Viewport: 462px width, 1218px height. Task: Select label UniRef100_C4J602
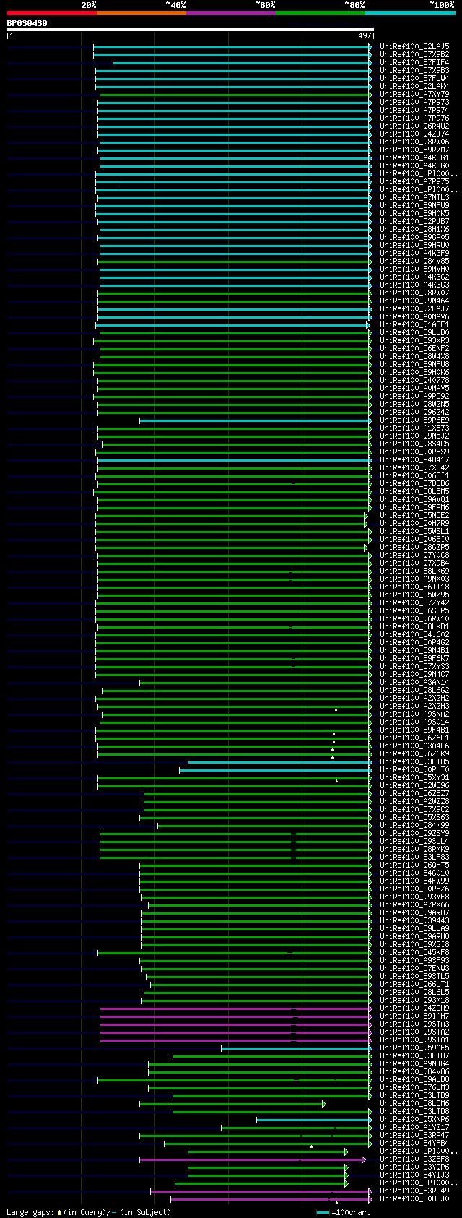414,634
